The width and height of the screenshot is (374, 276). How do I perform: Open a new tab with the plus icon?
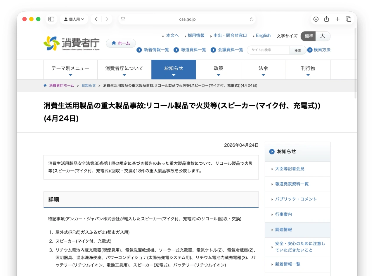pos(337,19)
